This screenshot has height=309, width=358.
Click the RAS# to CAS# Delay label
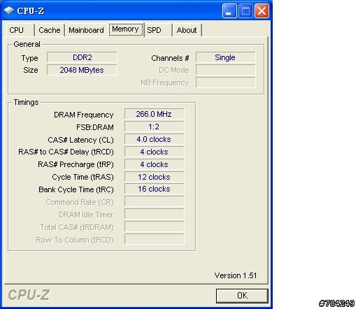(66, 152)
